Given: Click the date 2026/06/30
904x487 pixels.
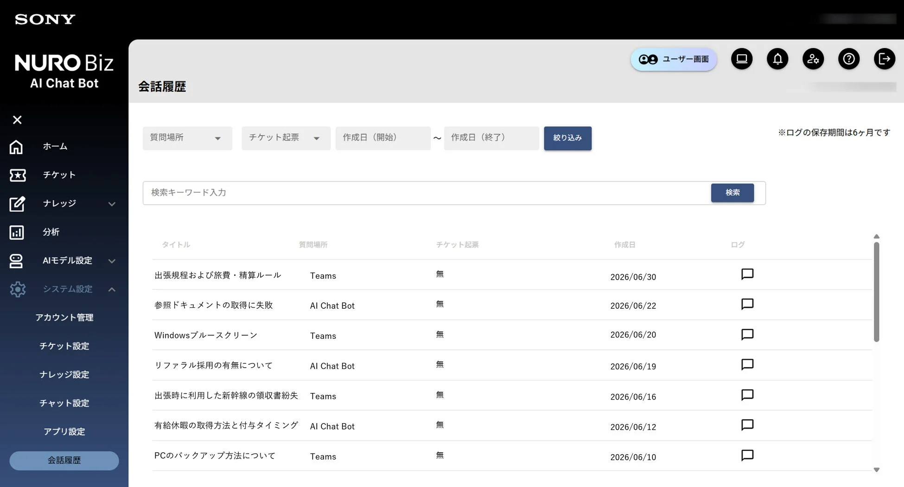Looking at the screenshot, I should 633,277.
